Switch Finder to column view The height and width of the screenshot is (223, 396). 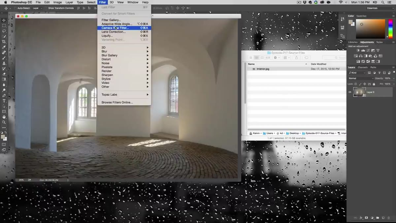(262, 58)
